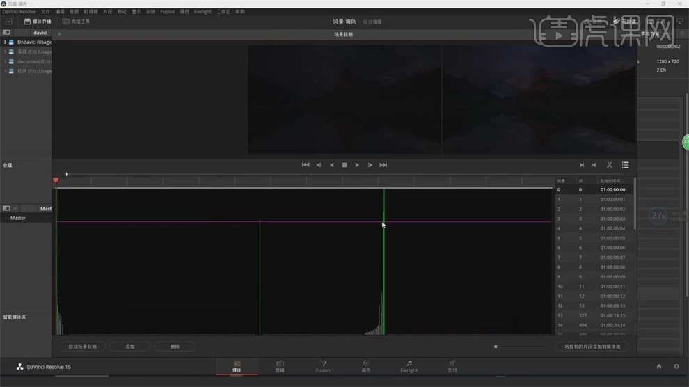Viewport: 689px width, 387px height.
Task: Click the media storage icon
Action: pos(27,21)
